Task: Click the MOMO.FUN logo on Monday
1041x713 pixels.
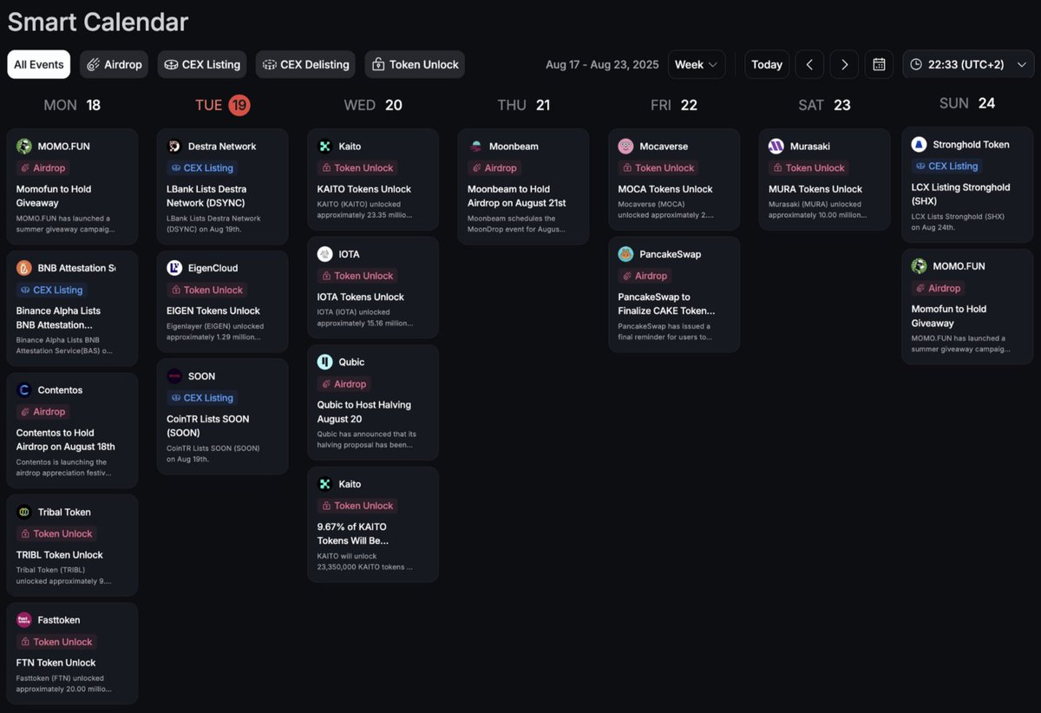Action: (x=24, y=146)
